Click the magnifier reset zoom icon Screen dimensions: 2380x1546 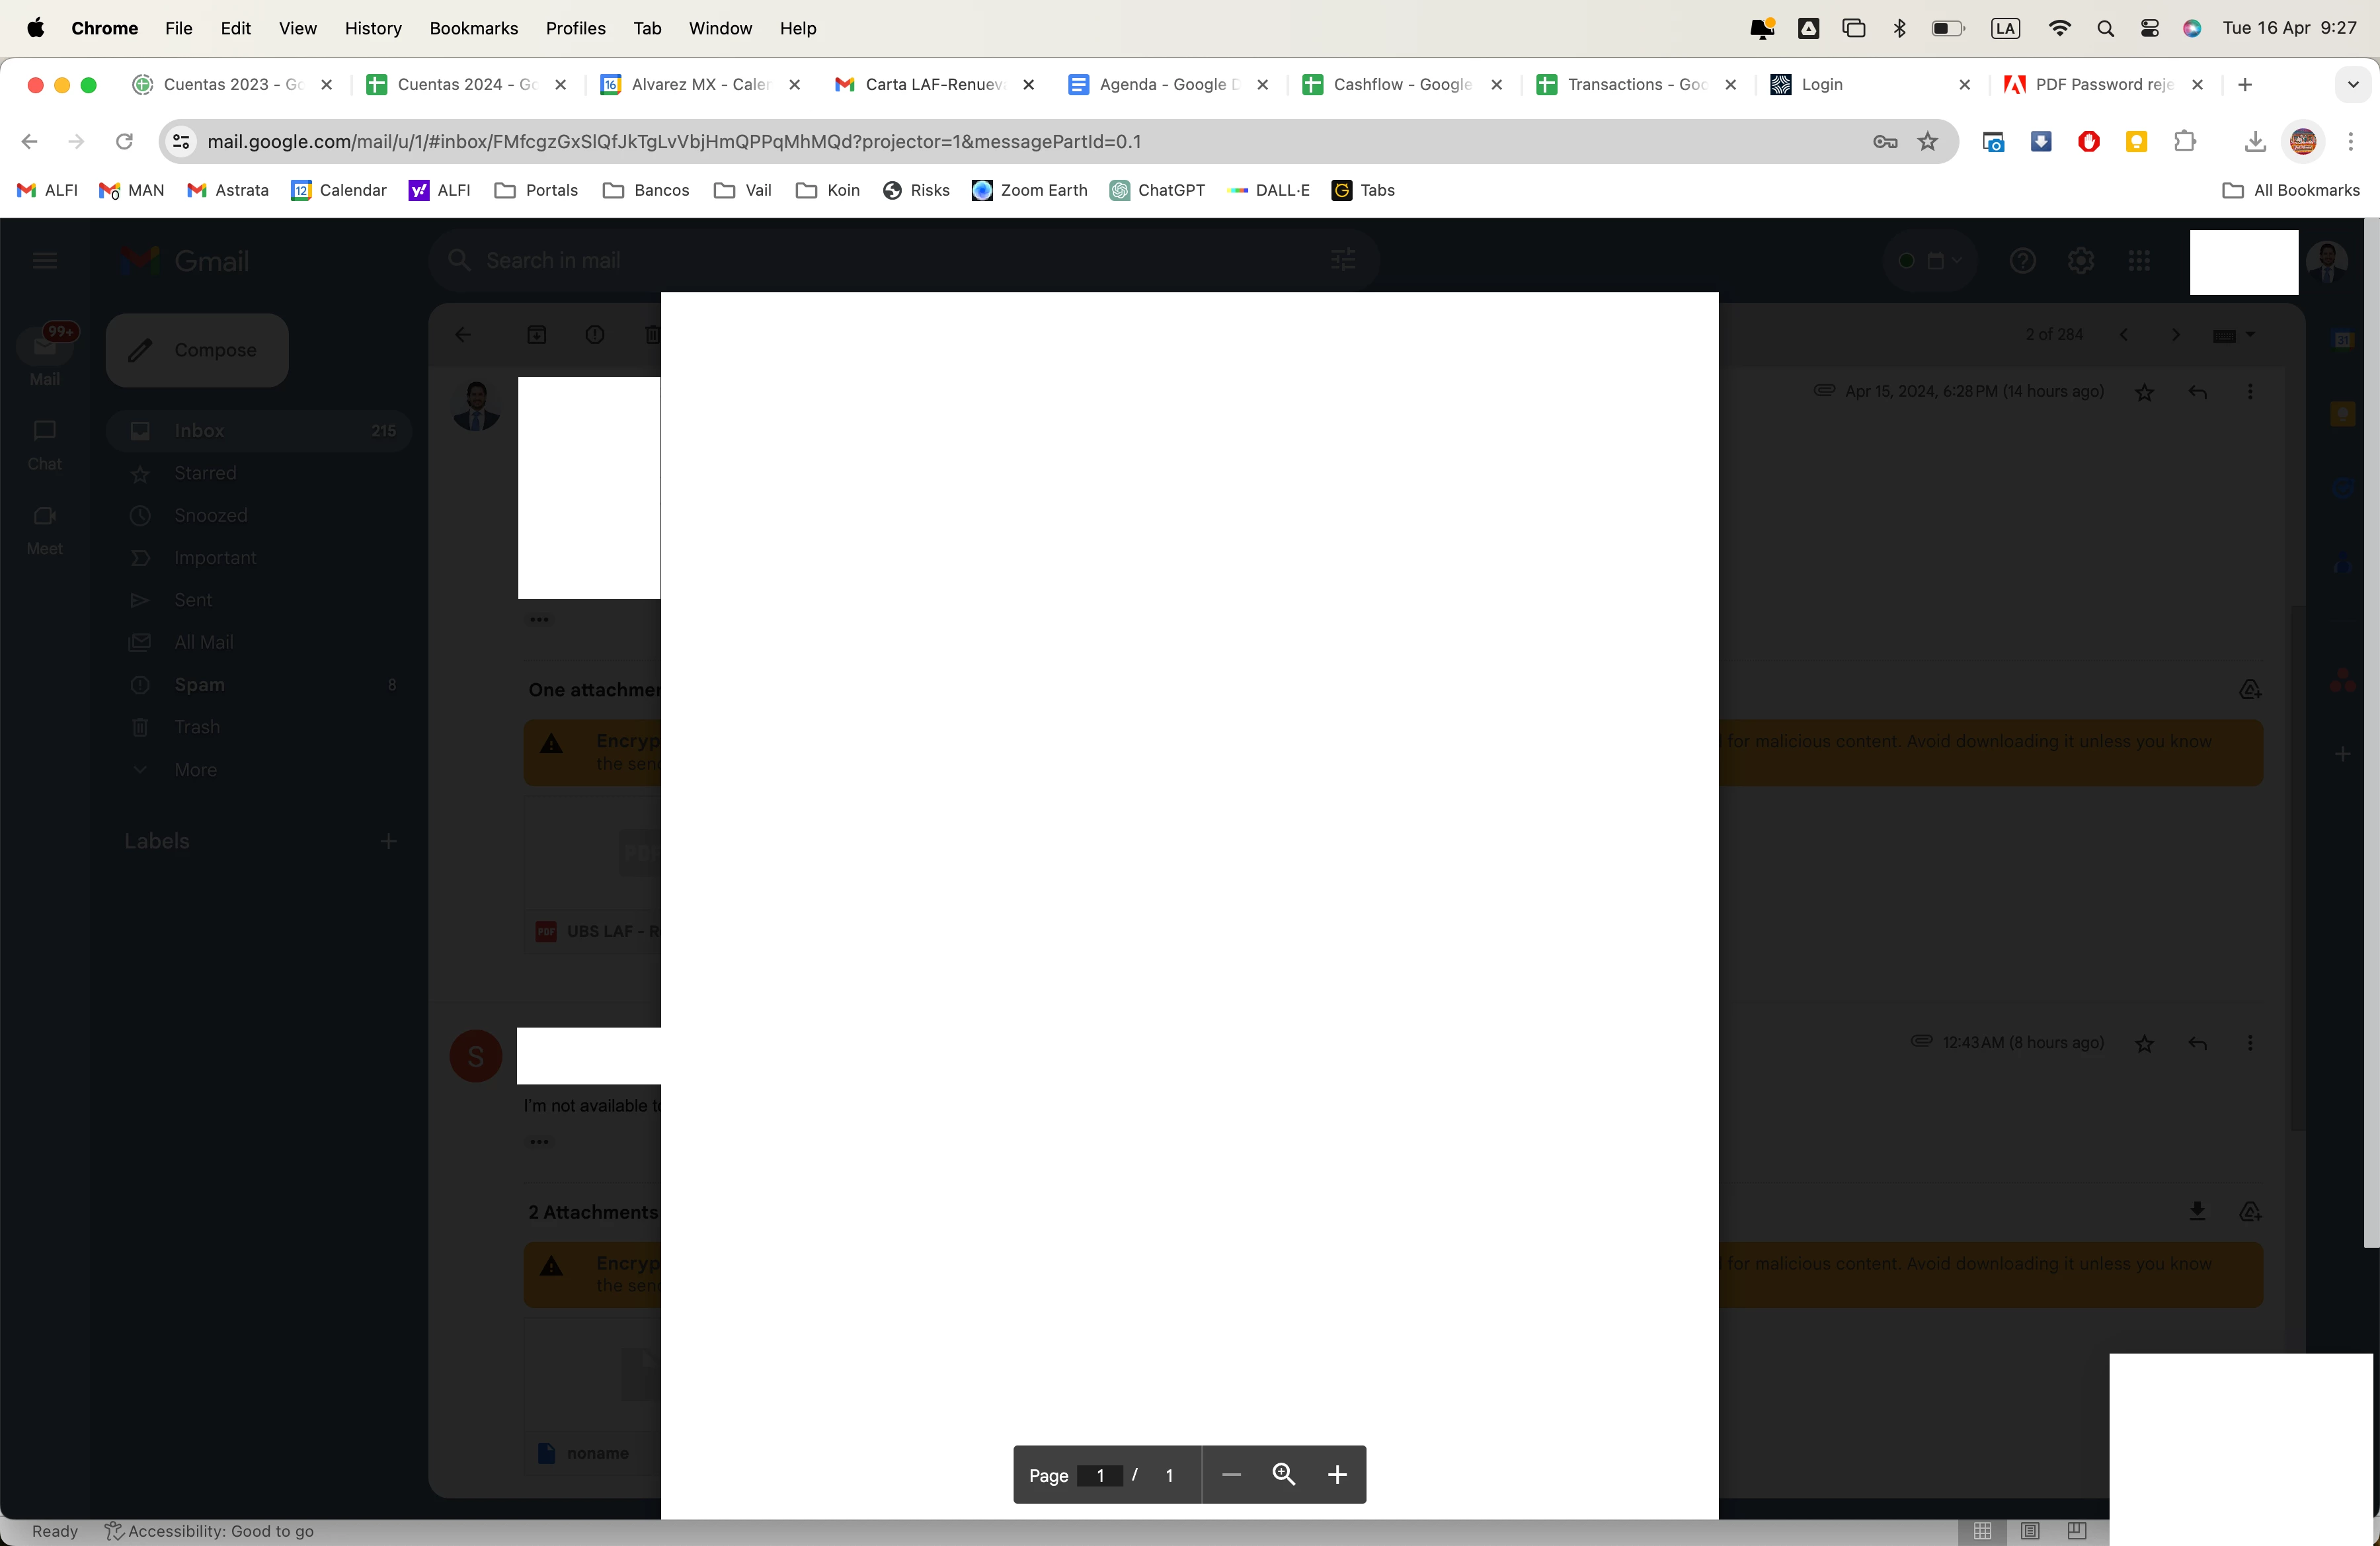[x=1284, y=1475]
